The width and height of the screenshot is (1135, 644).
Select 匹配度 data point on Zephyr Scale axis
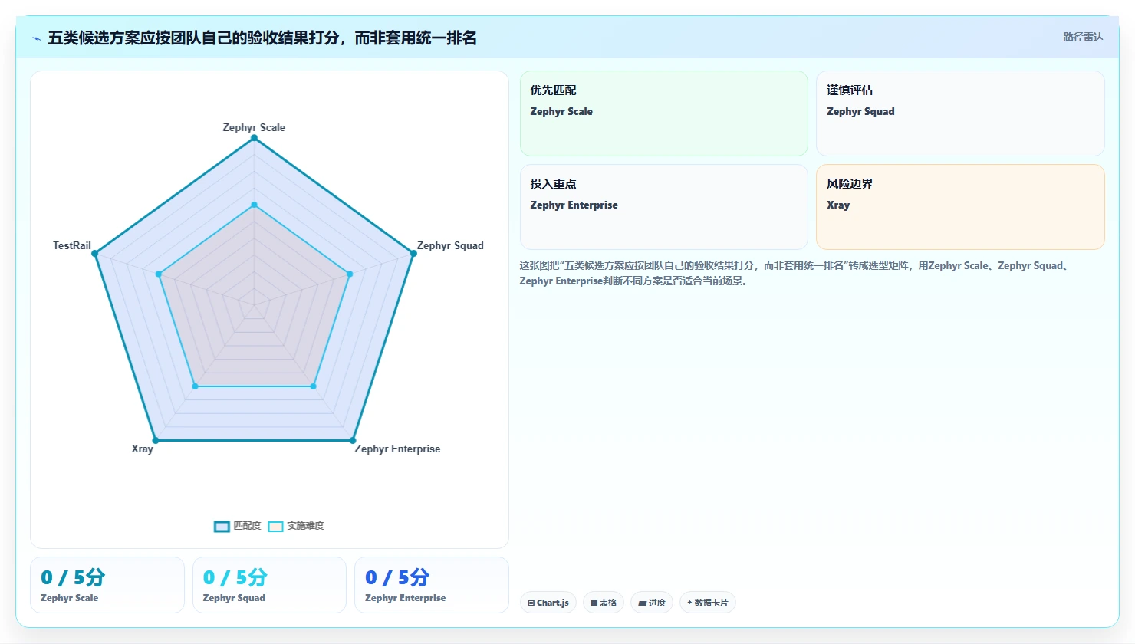tap(254, 138)
